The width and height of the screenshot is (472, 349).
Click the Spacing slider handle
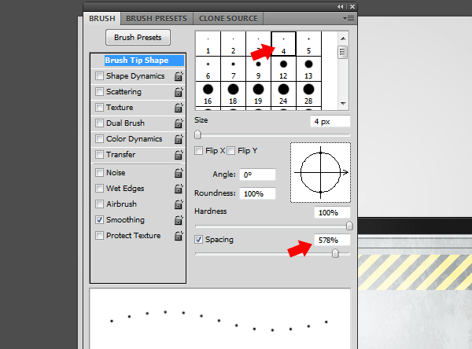point(335,253)
